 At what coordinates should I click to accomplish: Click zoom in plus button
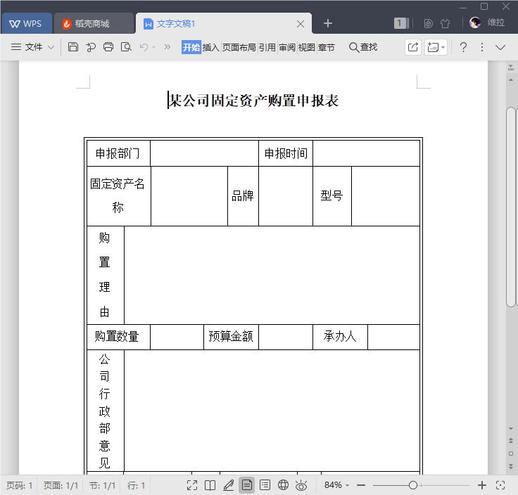coord(482,485)
